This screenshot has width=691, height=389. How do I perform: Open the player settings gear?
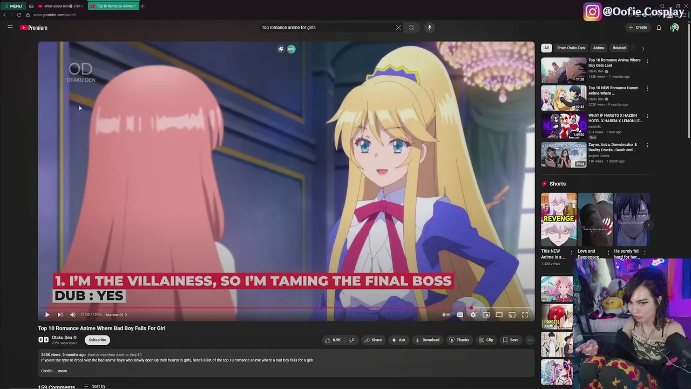pyautogui.click(x=473, y=314)
